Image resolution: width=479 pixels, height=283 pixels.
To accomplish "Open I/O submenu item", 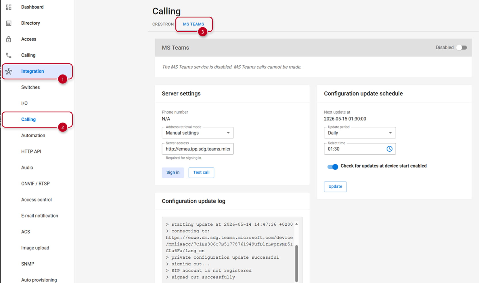I will click(24, 103).
